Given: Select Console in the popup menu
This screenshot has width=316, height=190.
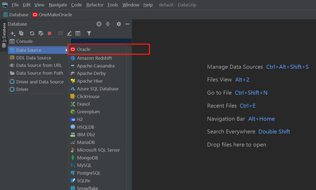Looking at the screenshot, I should (39, 42).
